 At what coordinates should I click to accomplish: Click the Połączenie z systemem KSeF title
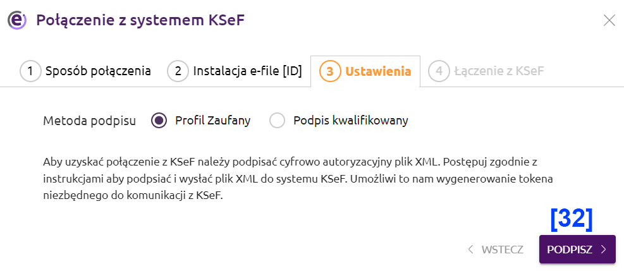pyautogui.click(x=140, y=20)
